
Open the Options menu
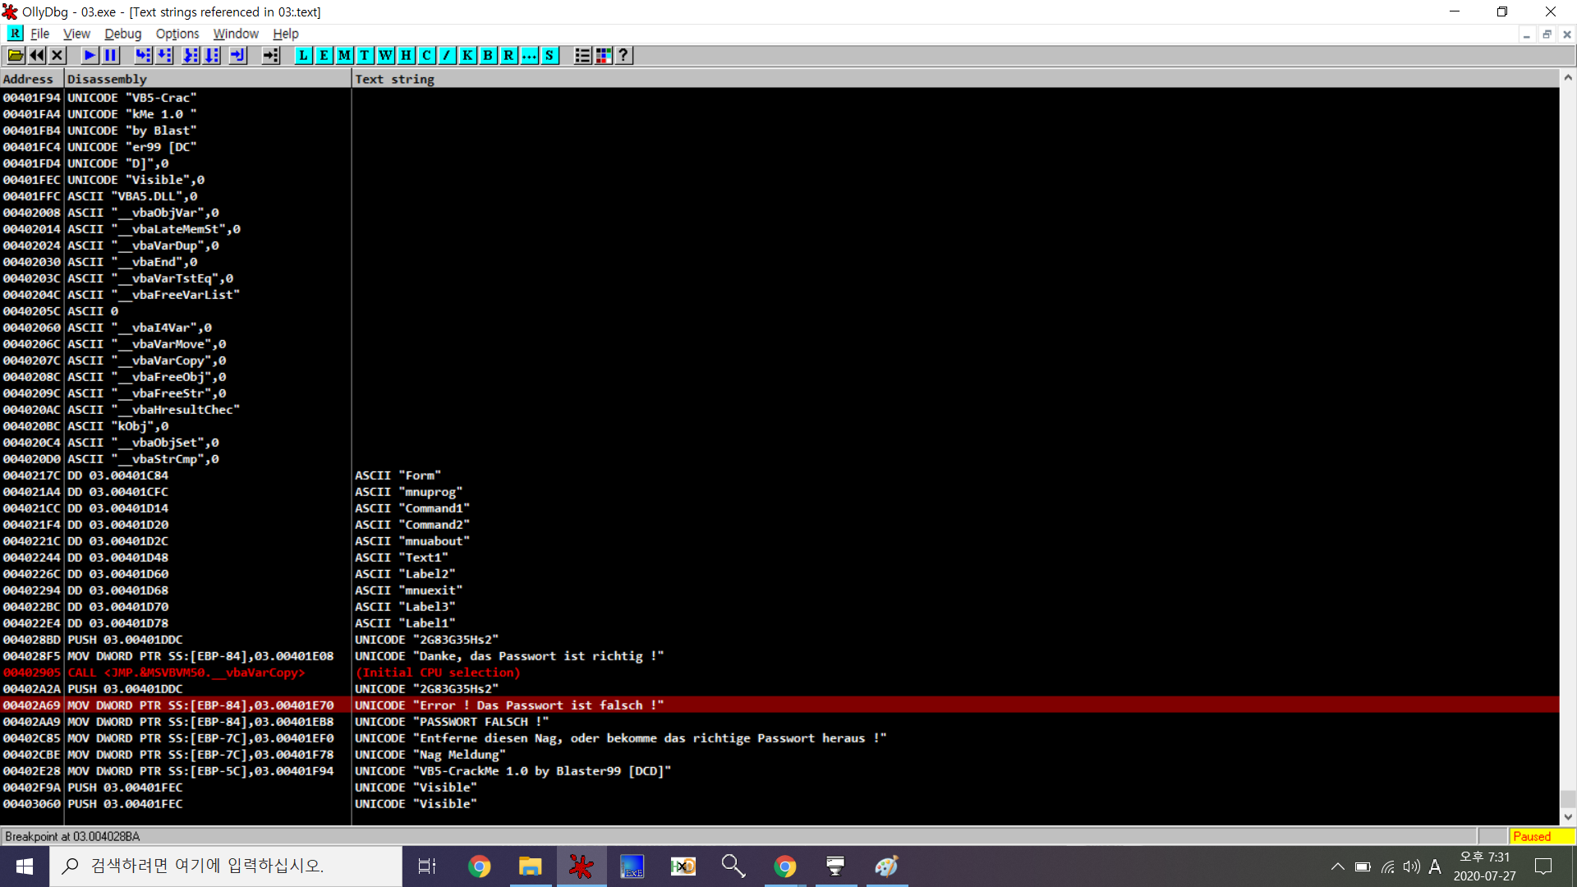(x=177, y=34)
